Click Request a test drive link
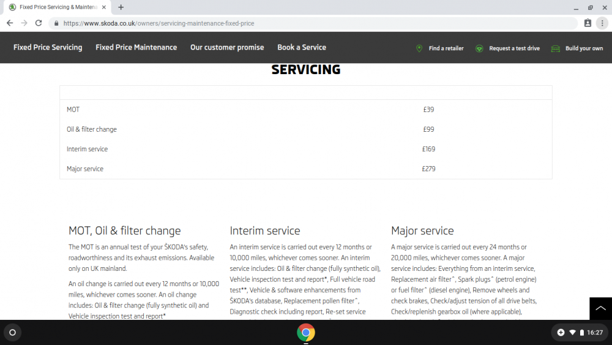Screen dimensions: 612x345 515,48
